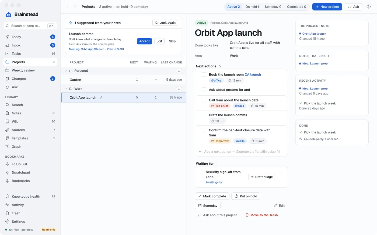
Task: Click the Brainstead home logo icon
Action: click(x=9, y=15)
